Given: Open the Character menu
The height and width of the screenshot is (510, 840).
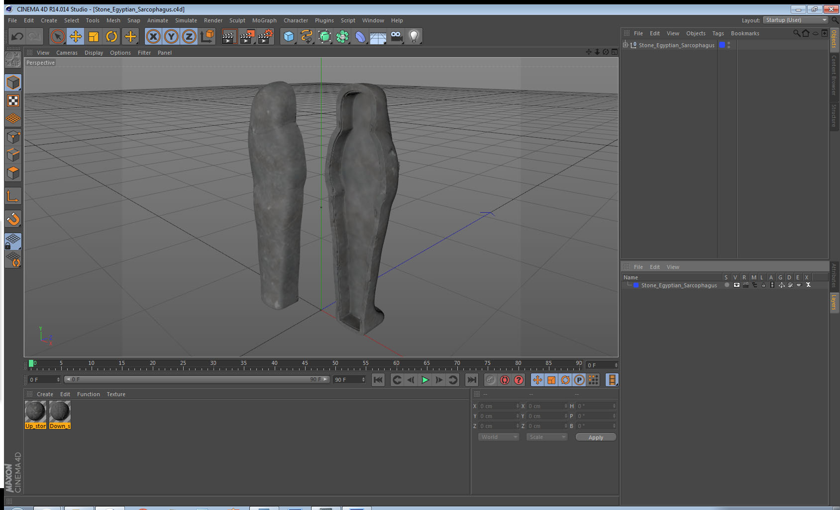Looking at the screenshot, I should (x=296, y=20).
